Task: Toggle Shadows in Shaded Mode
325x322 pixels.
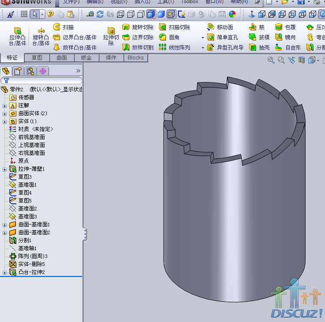Action: [x=171, y=14]
